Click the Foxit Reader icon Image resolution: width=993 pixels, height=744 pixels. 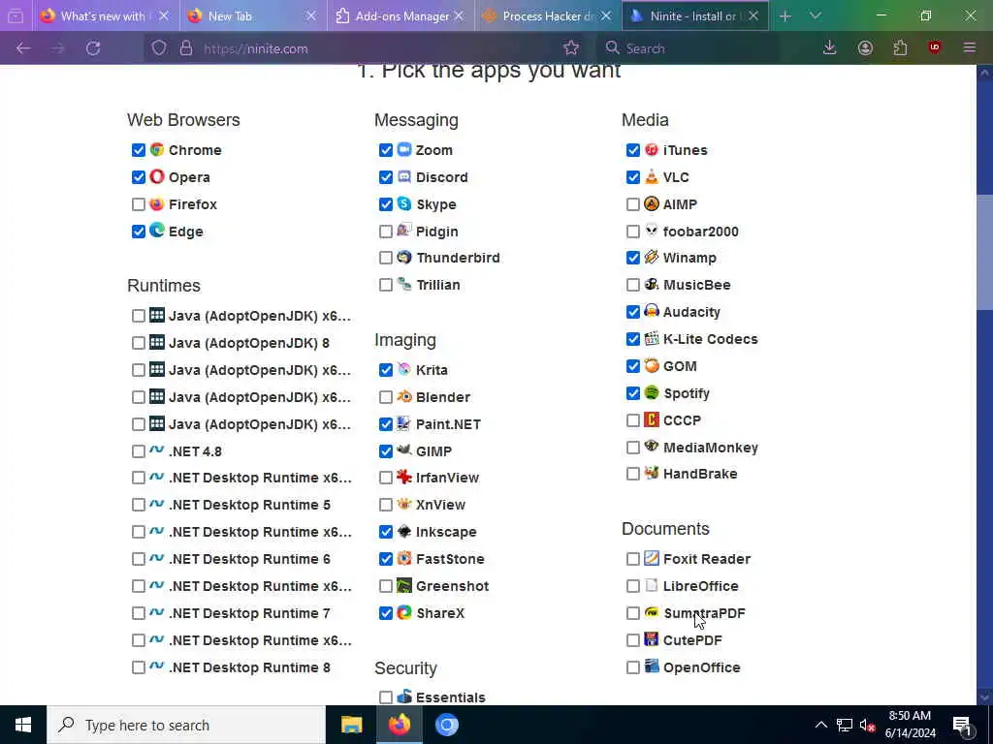tap(651, 558)
